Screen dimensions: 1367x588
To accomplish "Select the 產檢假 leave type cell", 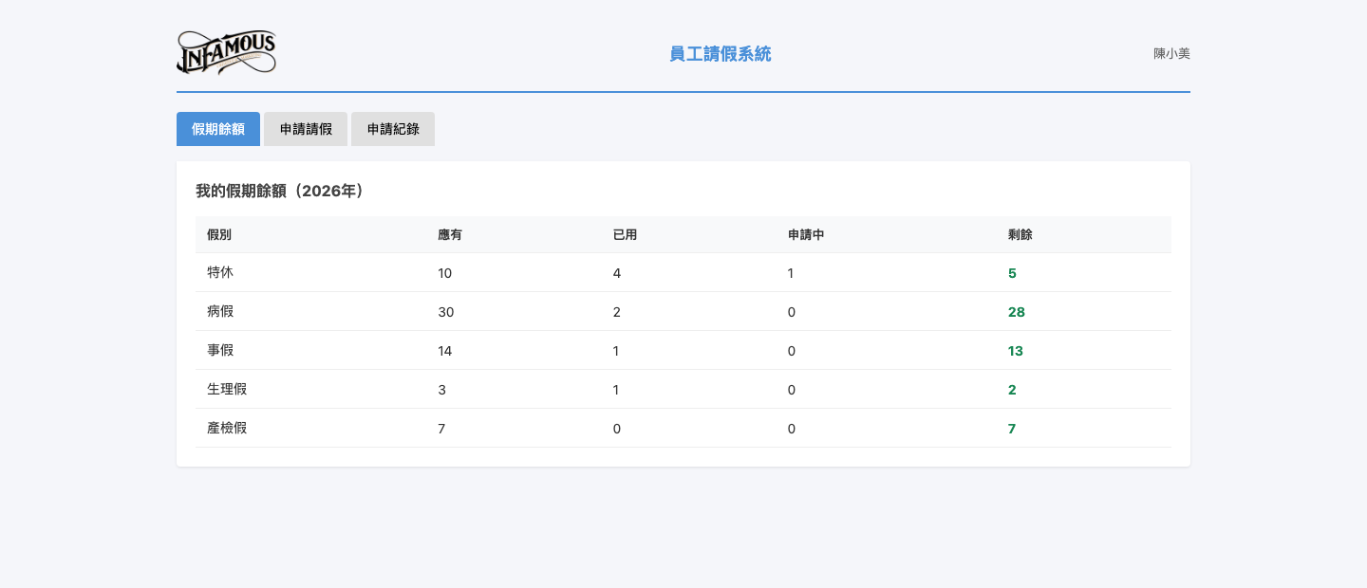I will pos(227,428).
